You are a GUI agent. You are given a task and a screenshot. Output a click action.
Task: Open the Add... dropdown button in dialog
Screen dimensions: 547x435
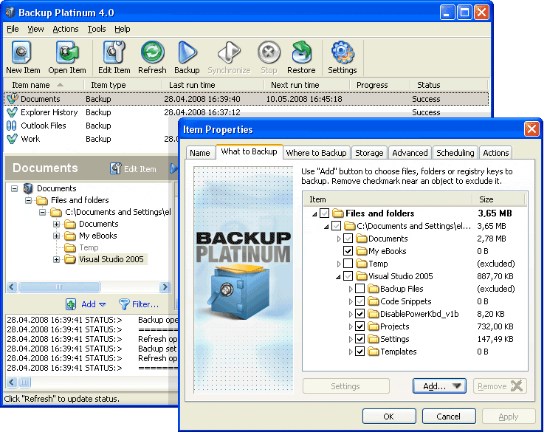click(x=438, y=386)
